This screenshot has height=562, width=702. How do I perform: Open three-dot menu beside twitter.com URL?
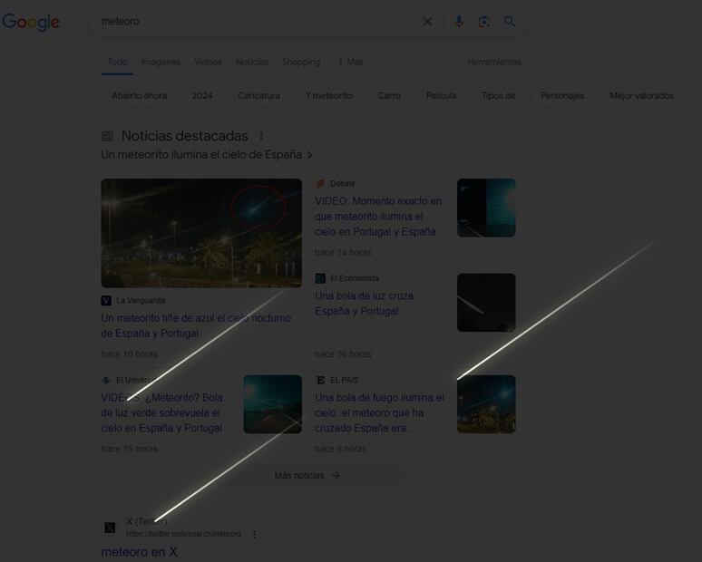pyautogui.click(x=254, y=535)
